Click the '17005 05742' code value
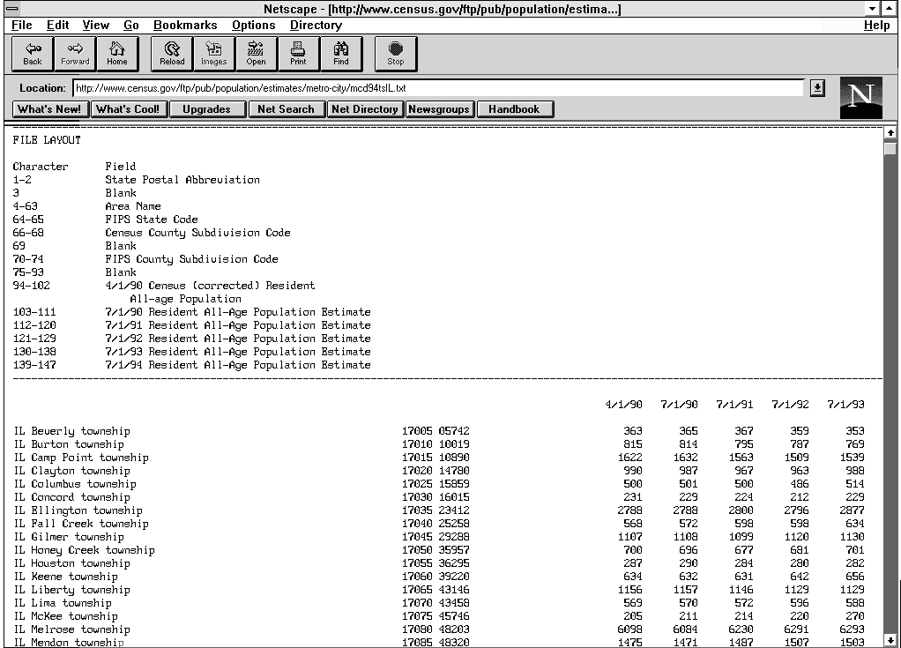Screen dimensions: 901x648 coord(436,431)
